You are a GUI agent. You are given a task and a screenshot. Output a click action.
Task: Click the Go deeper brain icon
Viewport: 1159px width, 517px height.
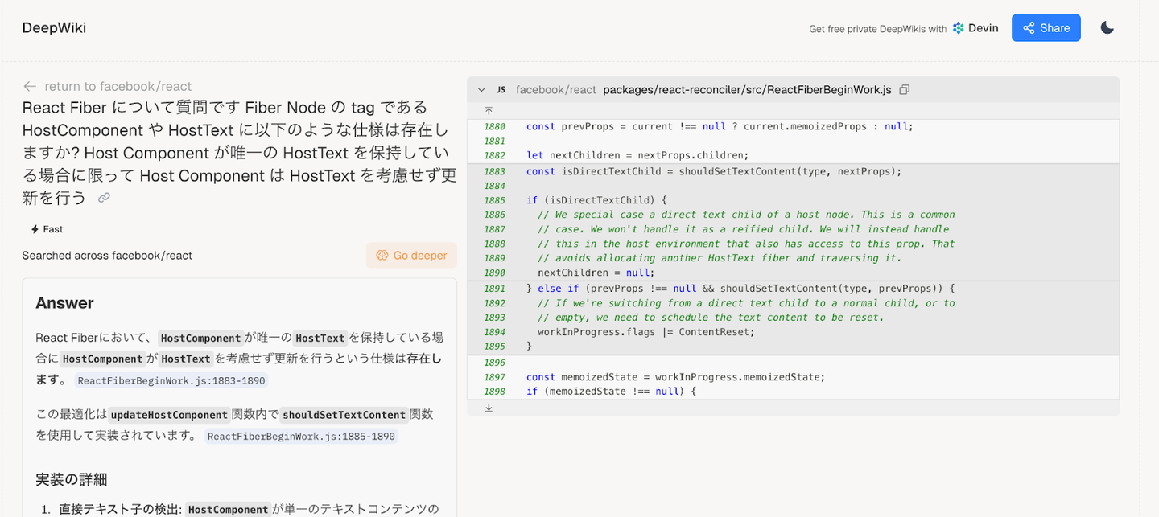pyautogui.click(x=382, y=255)
